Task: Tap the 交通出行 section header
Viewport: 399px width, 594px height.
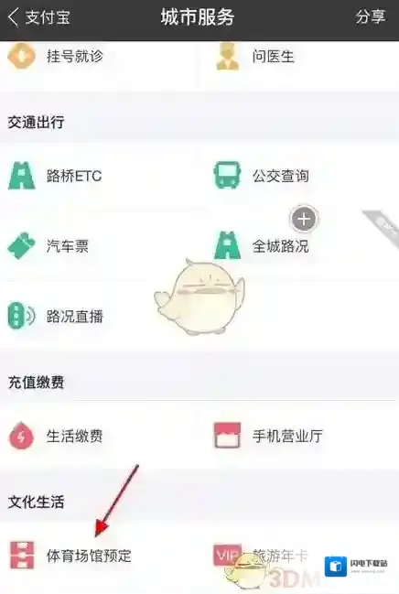Action: (x=36, y=122)
